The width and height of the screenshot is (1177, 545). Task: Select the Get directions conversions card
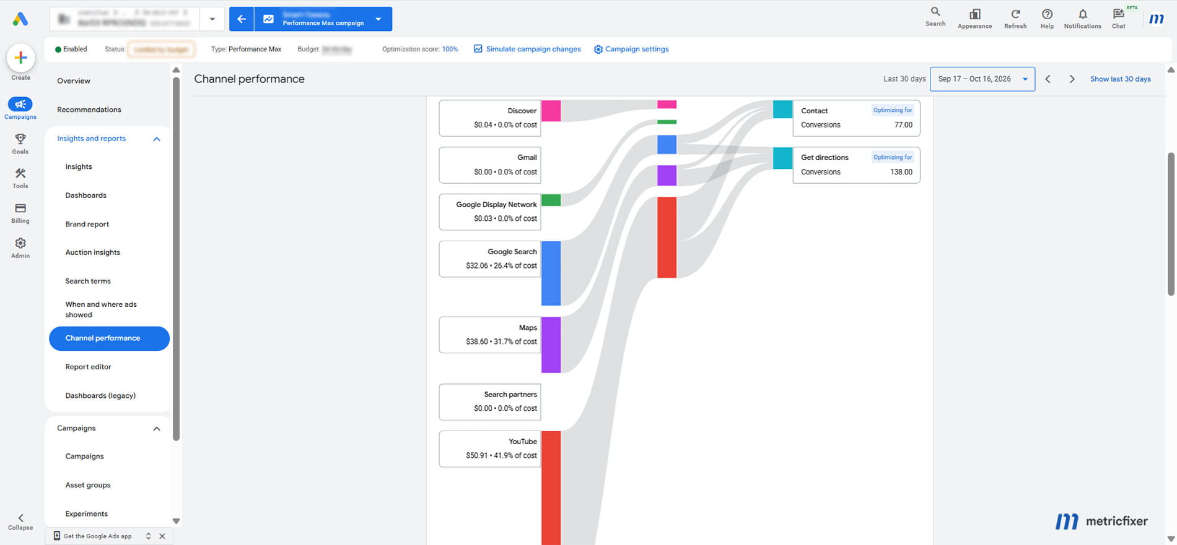pos(856,165)
